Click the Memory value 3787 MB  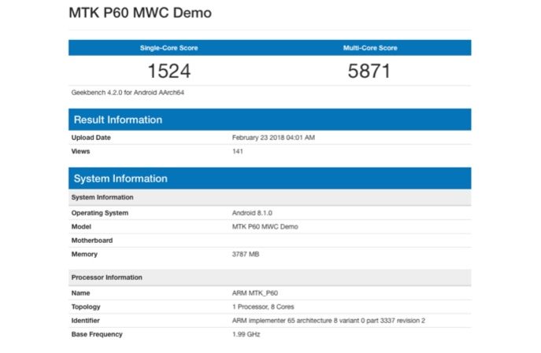click(246, 254)
